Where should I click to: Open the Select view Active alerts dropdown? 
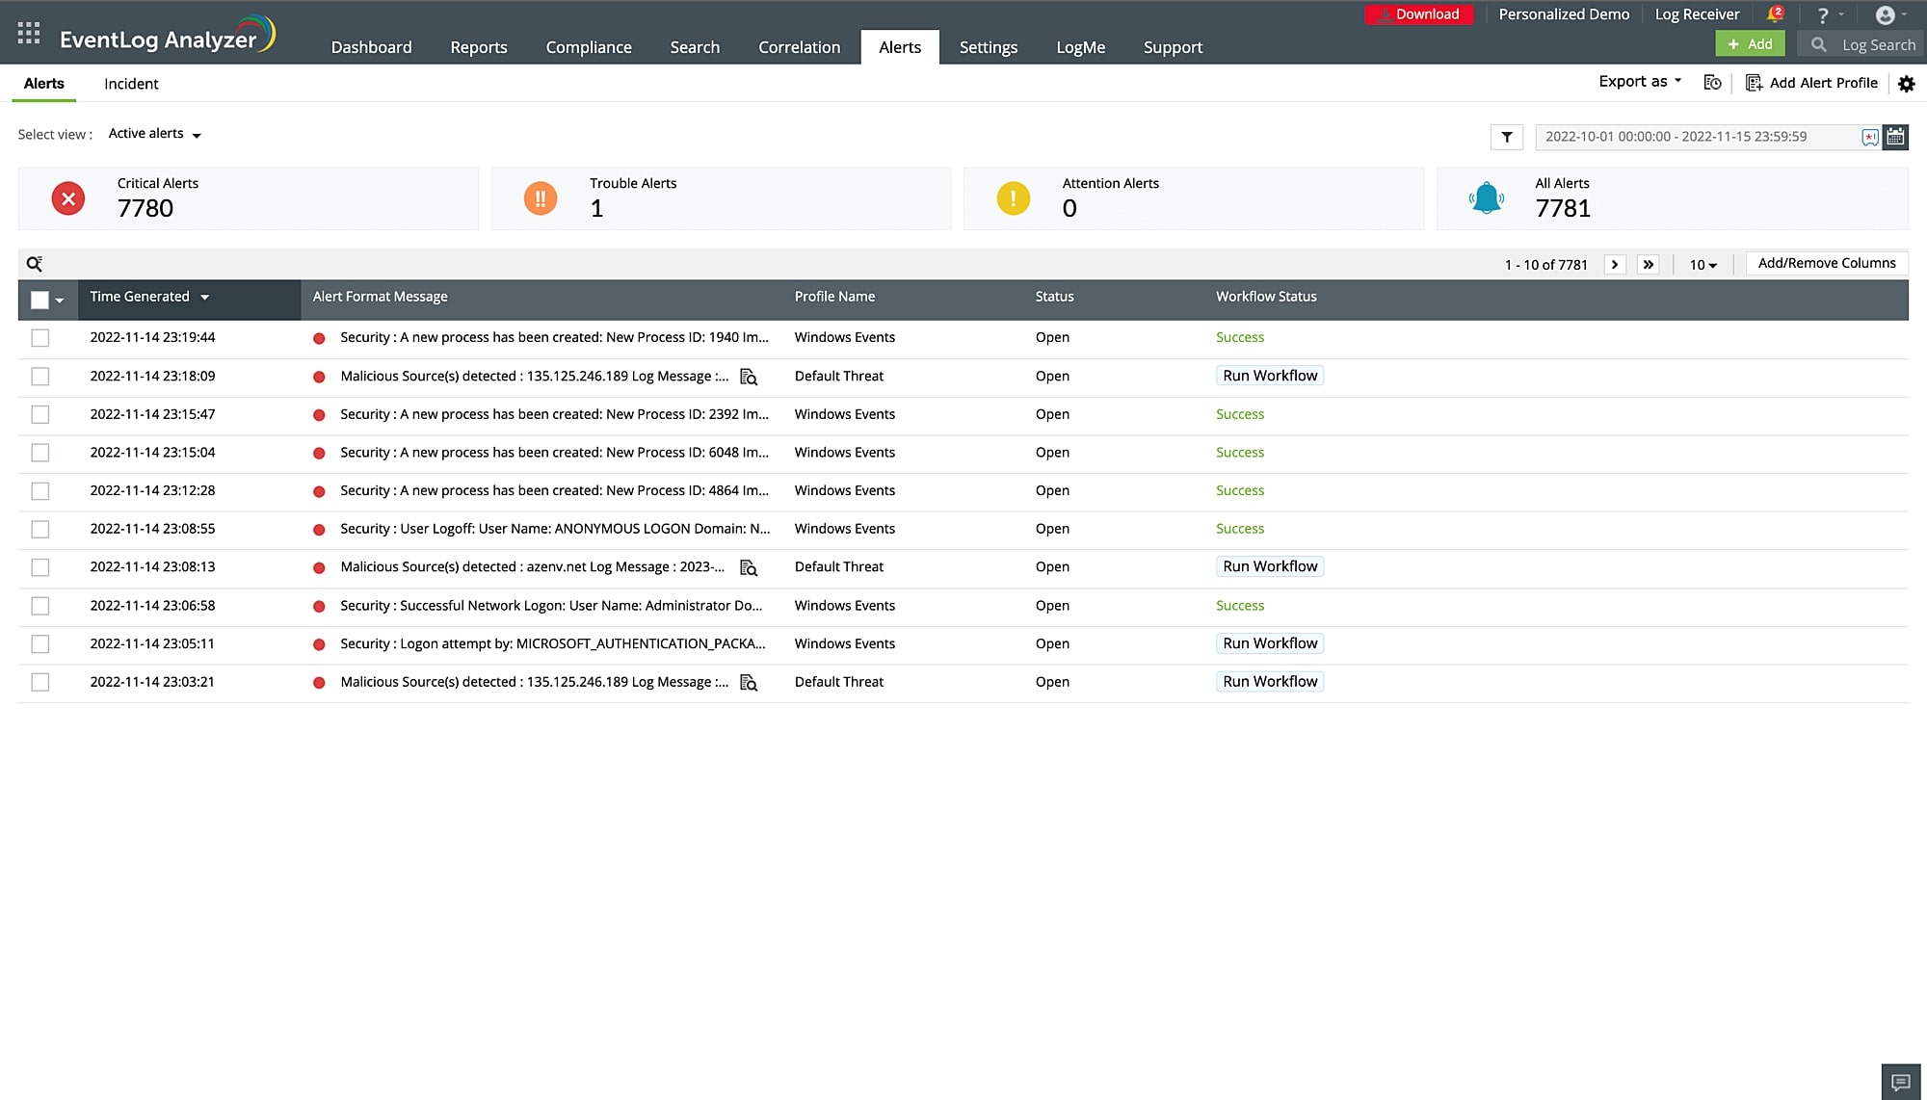coord(154,134)
